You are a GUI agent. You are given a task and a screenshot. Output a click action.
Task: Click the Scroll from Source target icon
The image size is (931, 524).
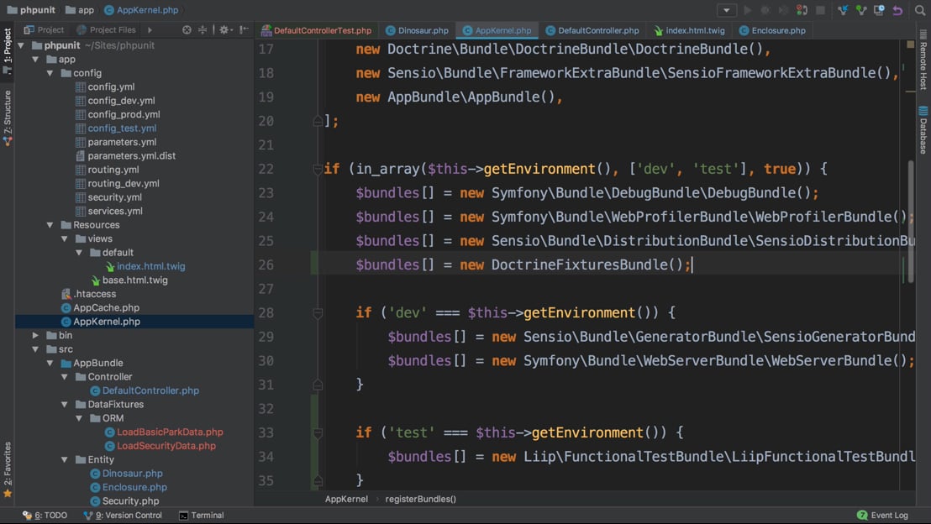pos(187,29)
